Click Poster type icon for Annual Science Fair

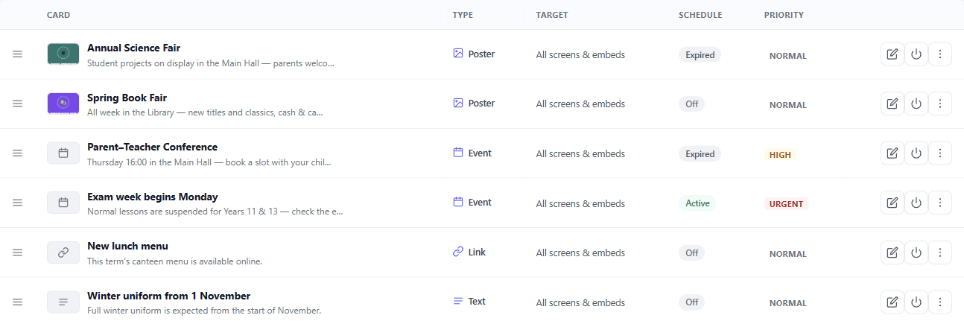click(x=458, y=54)
